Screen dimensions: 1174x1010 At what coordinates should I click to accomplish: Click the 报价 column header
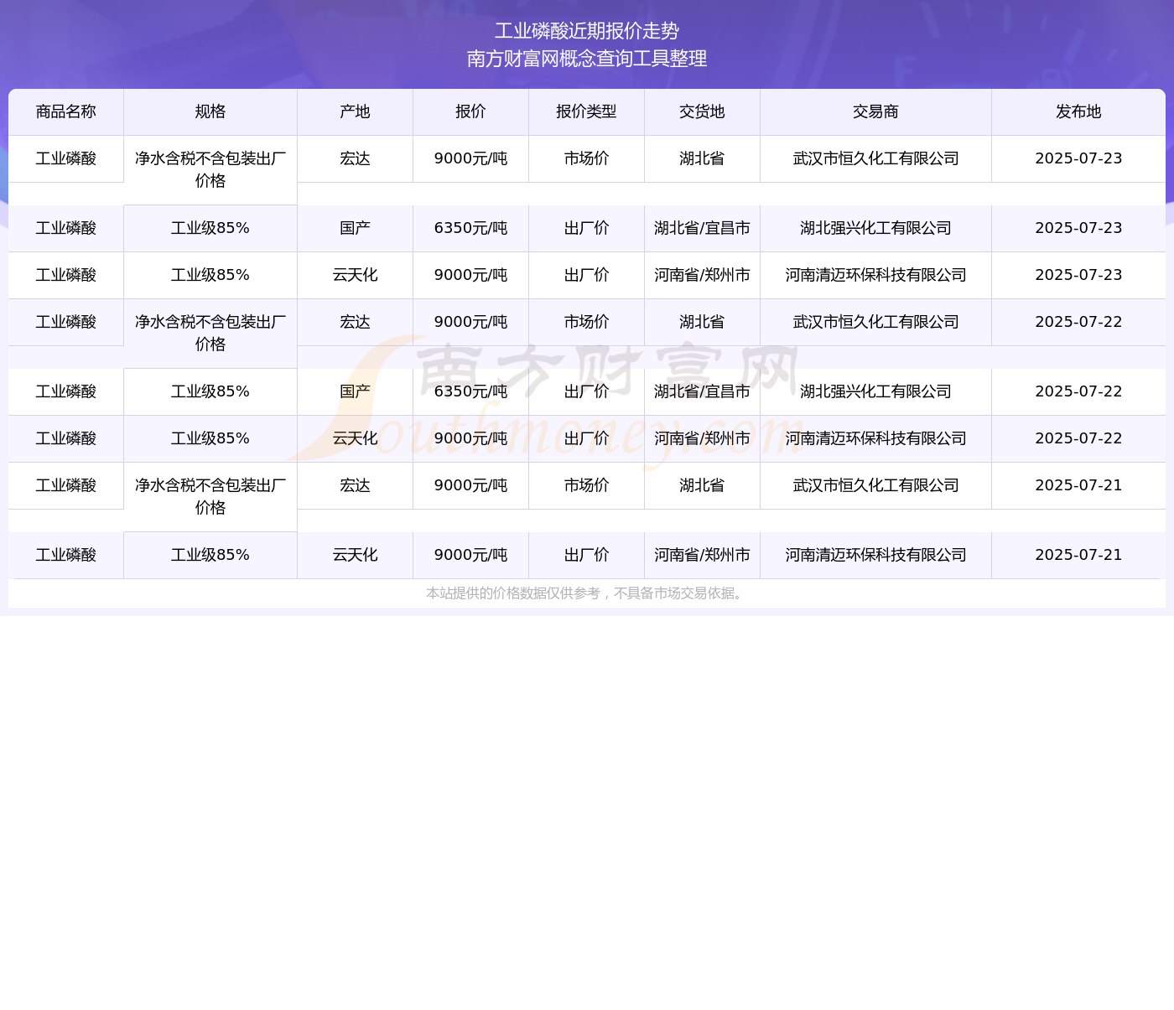tap(471, 111)
